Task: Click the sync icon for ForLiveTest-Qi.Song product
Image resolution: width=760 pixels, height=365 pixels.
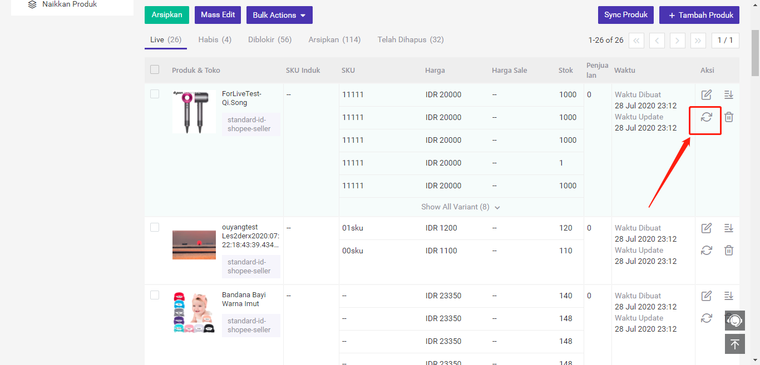Action: click(707, 117)
